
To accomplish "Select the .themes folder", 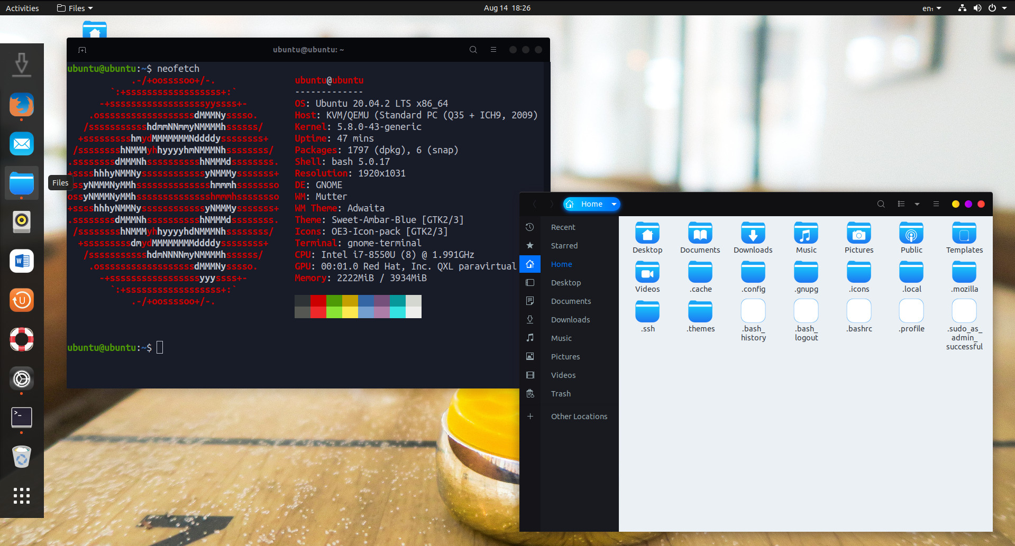I will coord(700,316).
